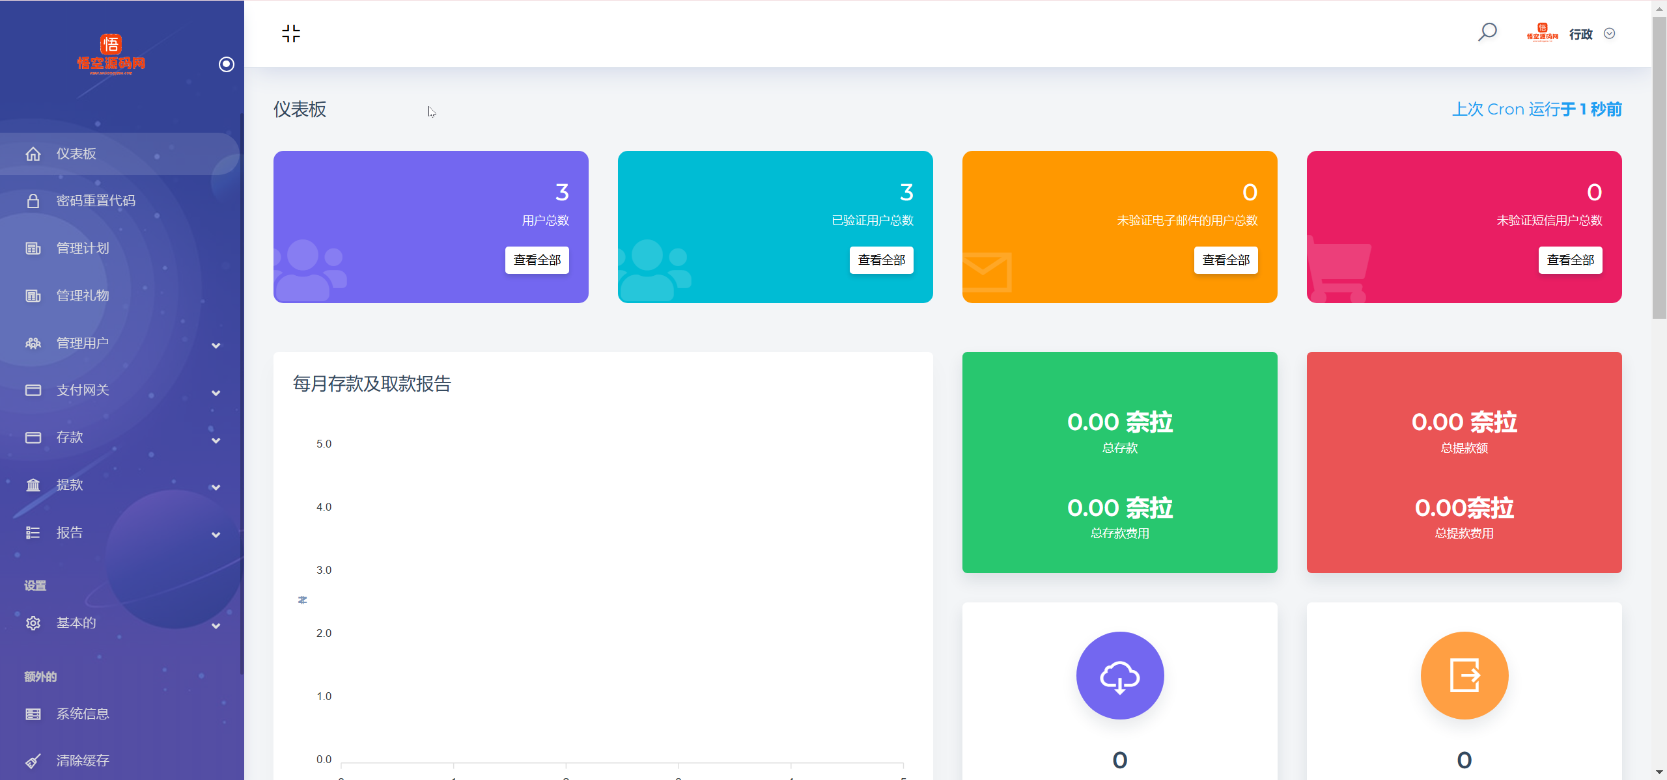
Task: Click the users icon for 管理用户
Action: [x=33, y=343]
